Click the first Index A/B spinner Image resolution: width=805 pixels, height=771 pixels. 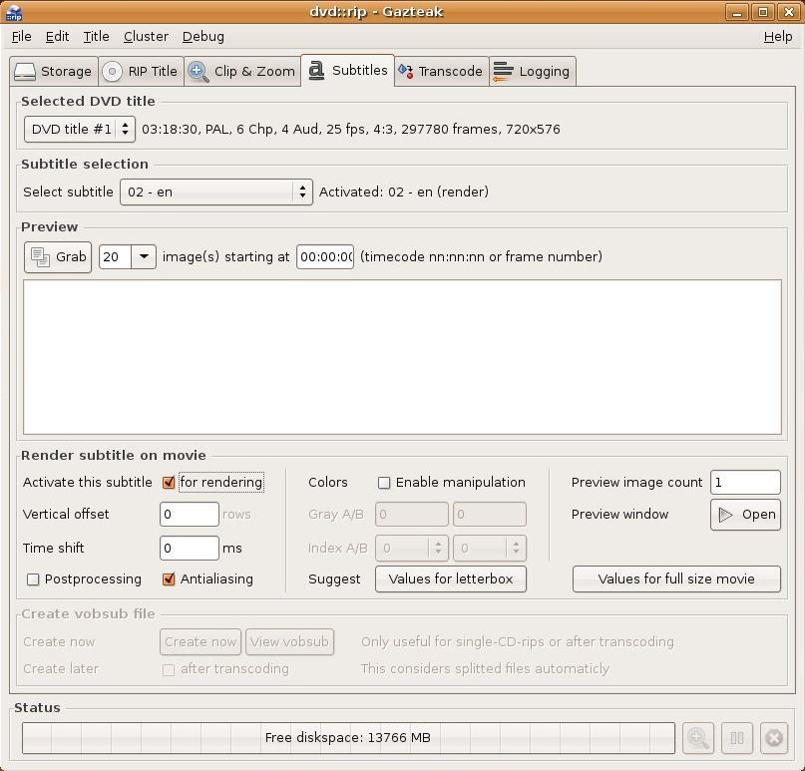pyautogui.click(x=412, y=549)
